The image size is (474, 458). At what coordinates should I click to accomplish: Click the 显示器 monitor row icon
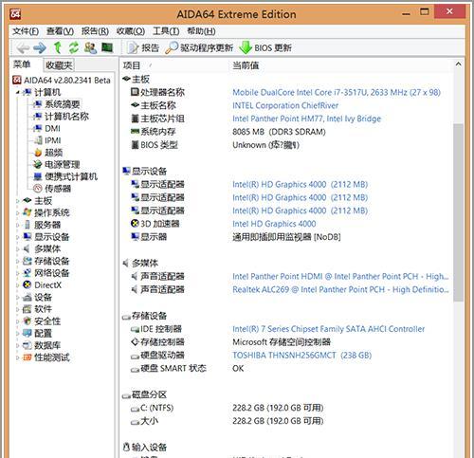(135, 236)
